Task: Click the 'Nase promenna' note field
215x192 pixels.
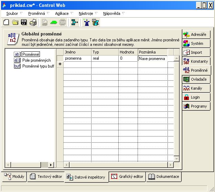Action: [x=153, y=59]
